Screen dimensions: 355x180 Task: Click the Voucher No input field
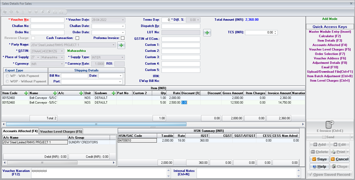point(47,20)
